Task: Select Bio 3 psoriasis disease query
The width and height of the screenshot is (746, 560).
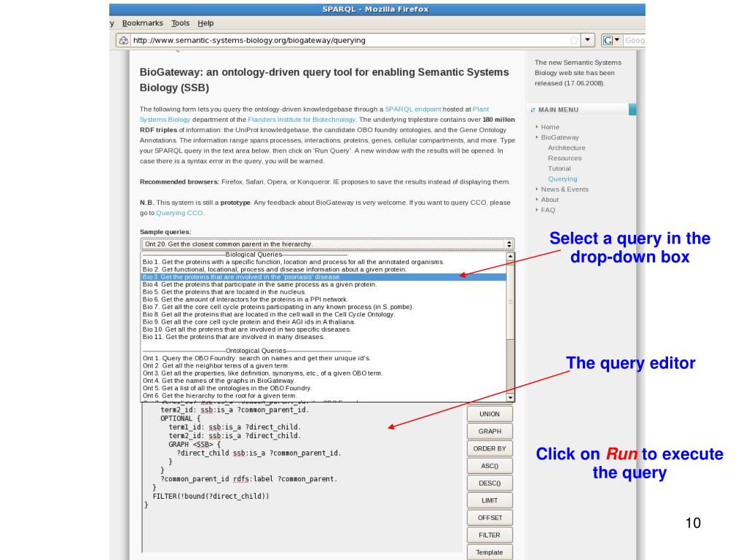Action: click(323, 277)
